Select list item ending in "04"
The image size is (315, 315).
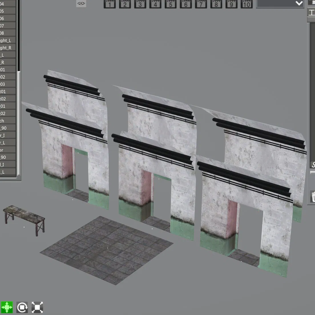[8, 4]
